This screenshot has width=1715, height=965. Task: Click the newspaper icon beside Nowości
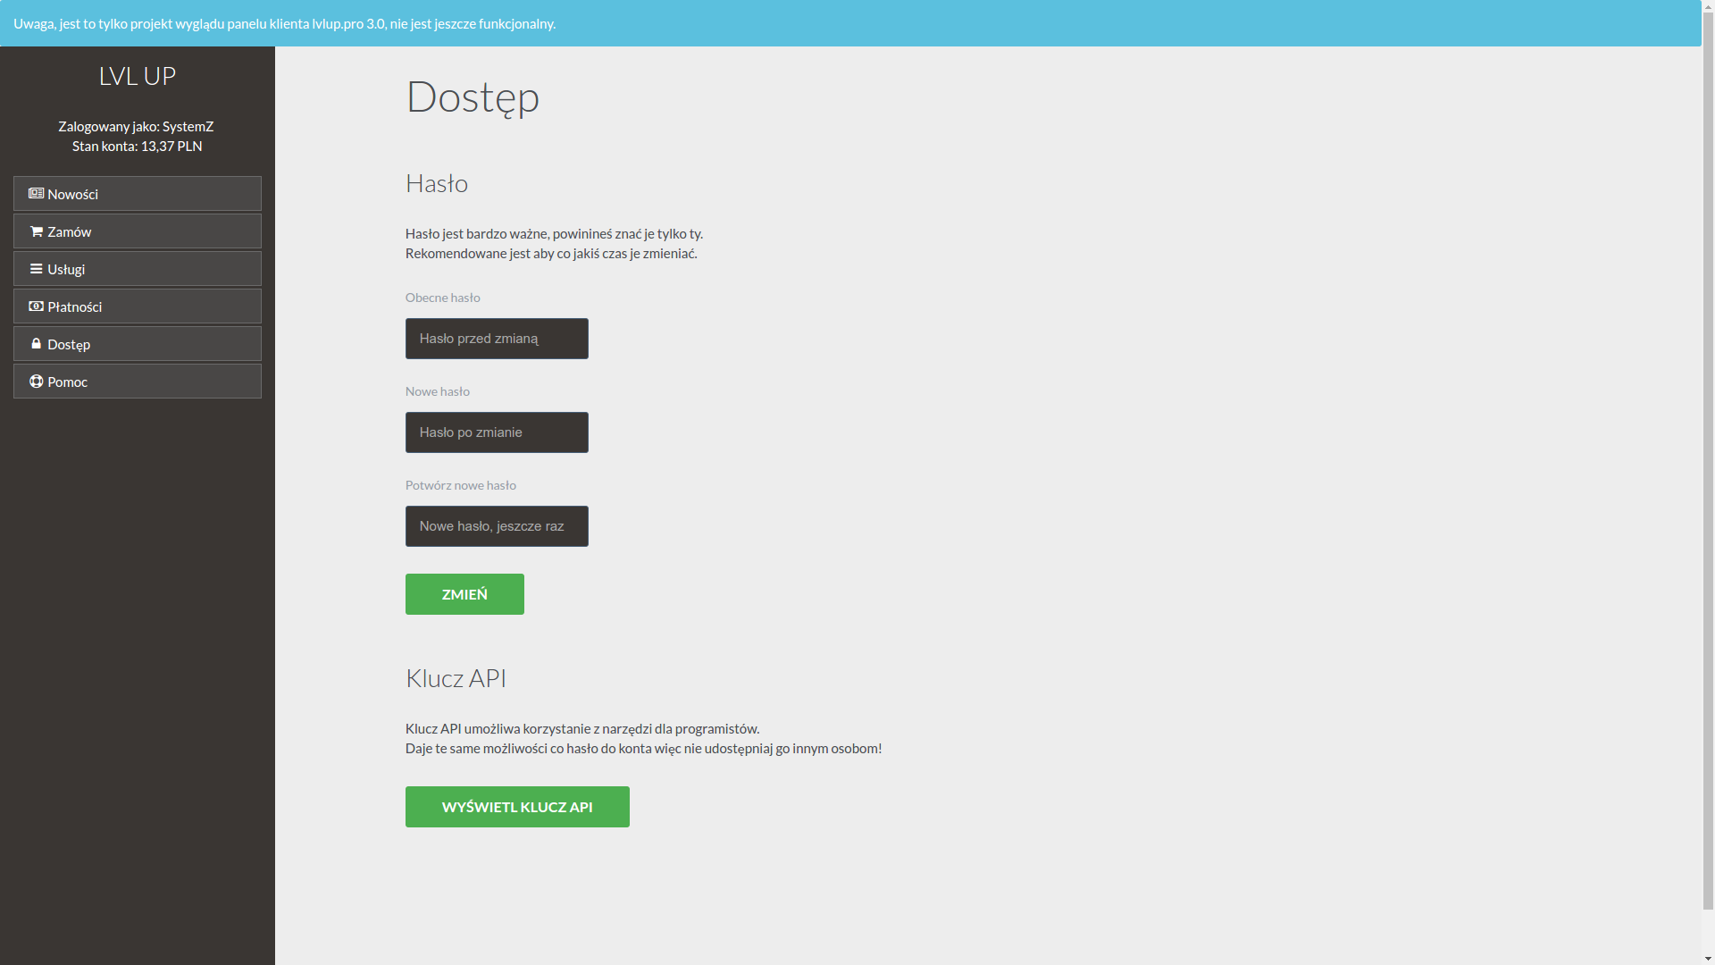pos(36,194)
